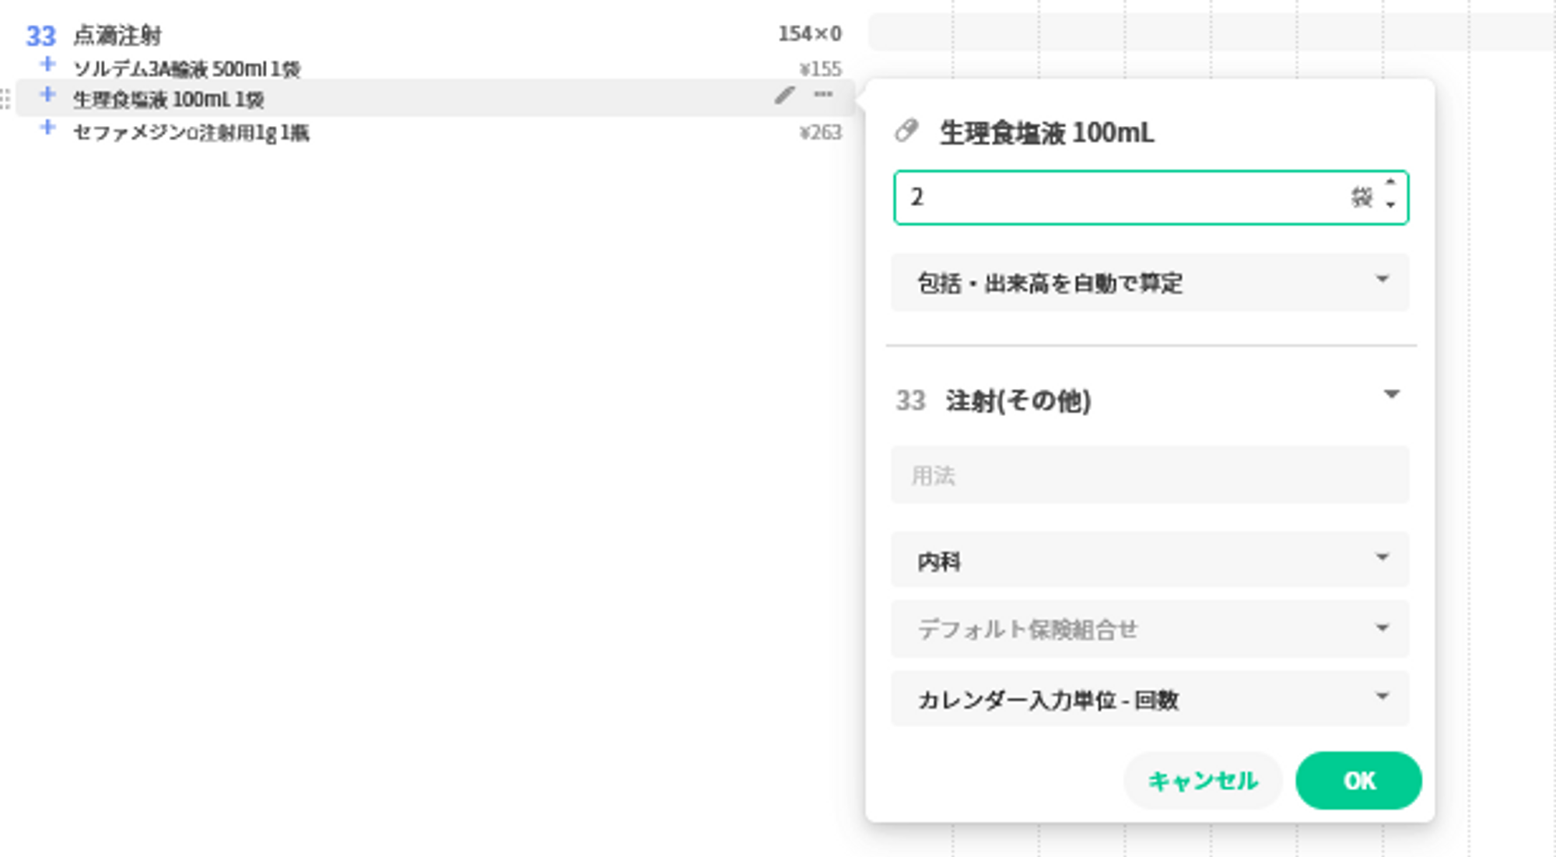Click the blue 33 category number
1556x857 pixels.
(40, 36)
